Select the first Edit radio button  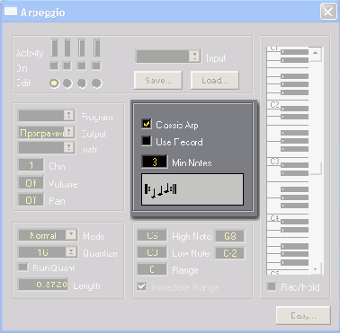coord(54,83)
